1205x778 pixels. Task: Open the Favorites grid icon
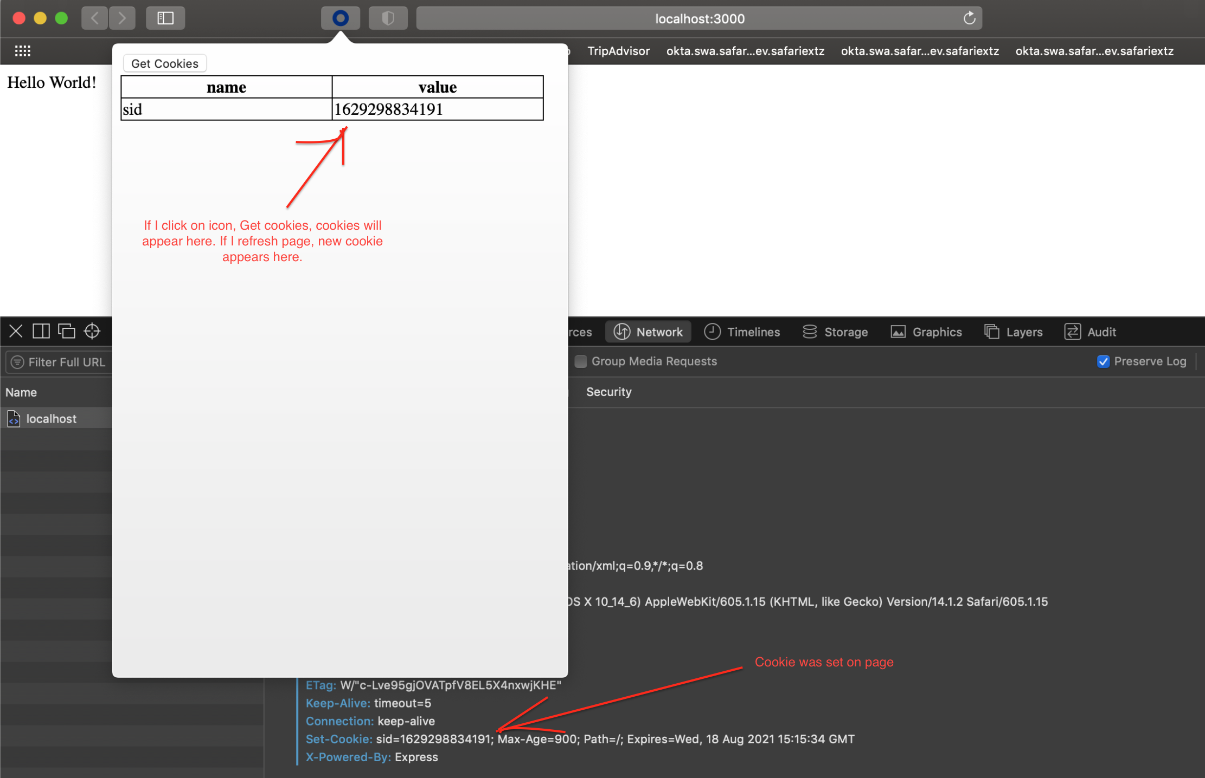23,51
